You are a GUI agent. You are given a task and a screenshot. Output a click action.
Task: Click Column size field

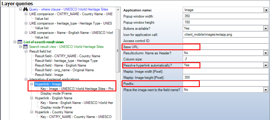click(226, 59)
